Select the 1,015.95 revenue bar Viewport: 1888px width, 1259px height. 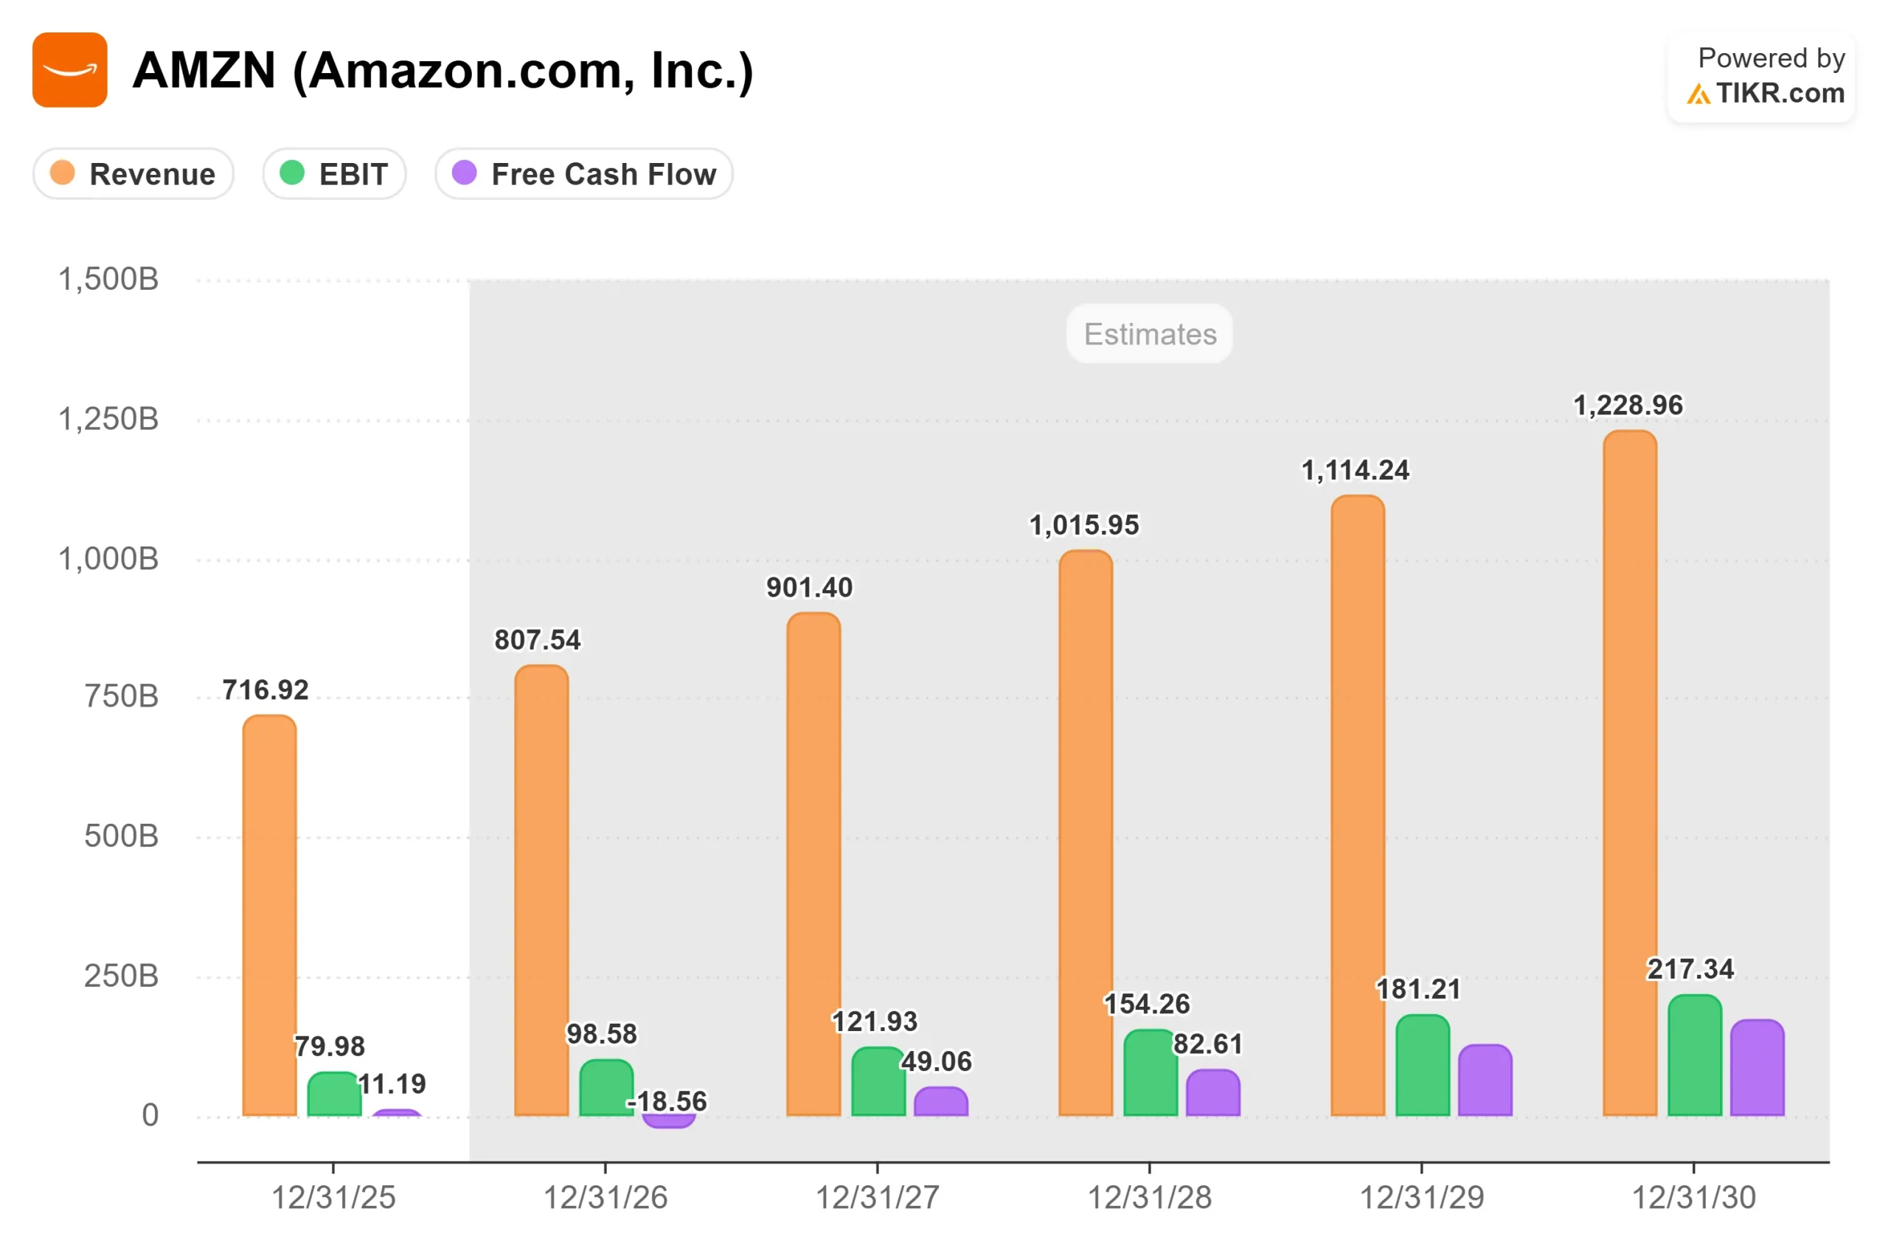1086,833
